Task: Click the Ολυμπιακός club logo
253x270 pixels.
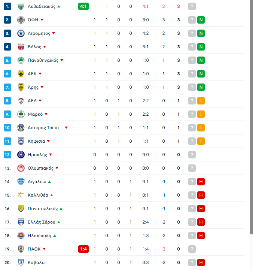Action: coord(21,168)
